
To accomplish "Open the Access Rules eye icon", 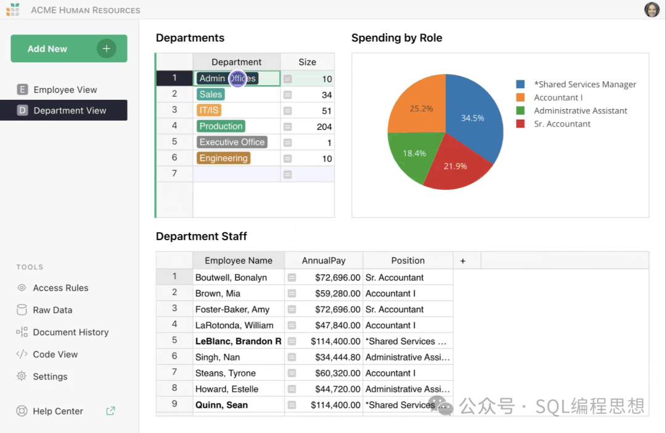I will [22, 288].
